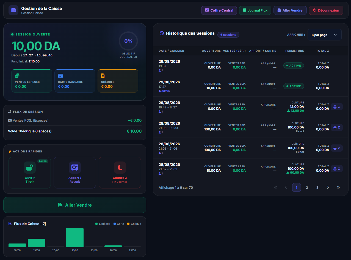Viewport: 351px width, 260px height.
Task: Open Coffre Central
Action: tap(219, 10)
